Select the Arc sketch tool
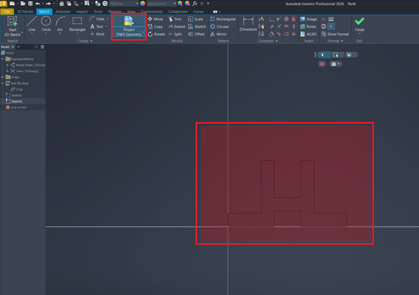 [60, 24]
